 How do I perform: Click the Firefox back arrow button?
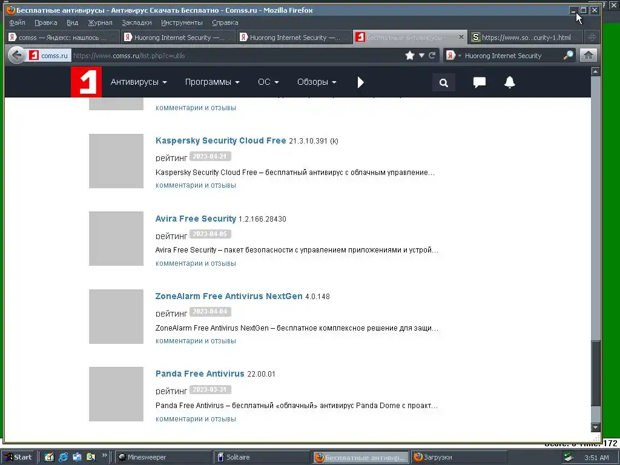[x=16, y=55]
